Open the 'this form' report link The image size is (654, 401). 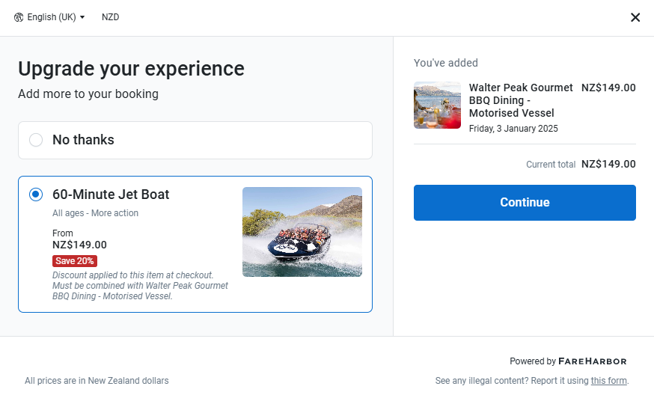608,381
